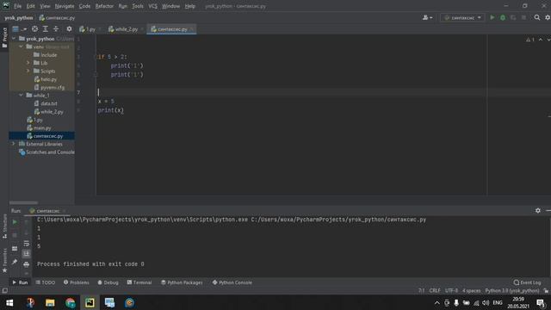Viewport: 551px width, 310px height.
Task: Open Windows notification center
Action: click(x=541, y=302)
